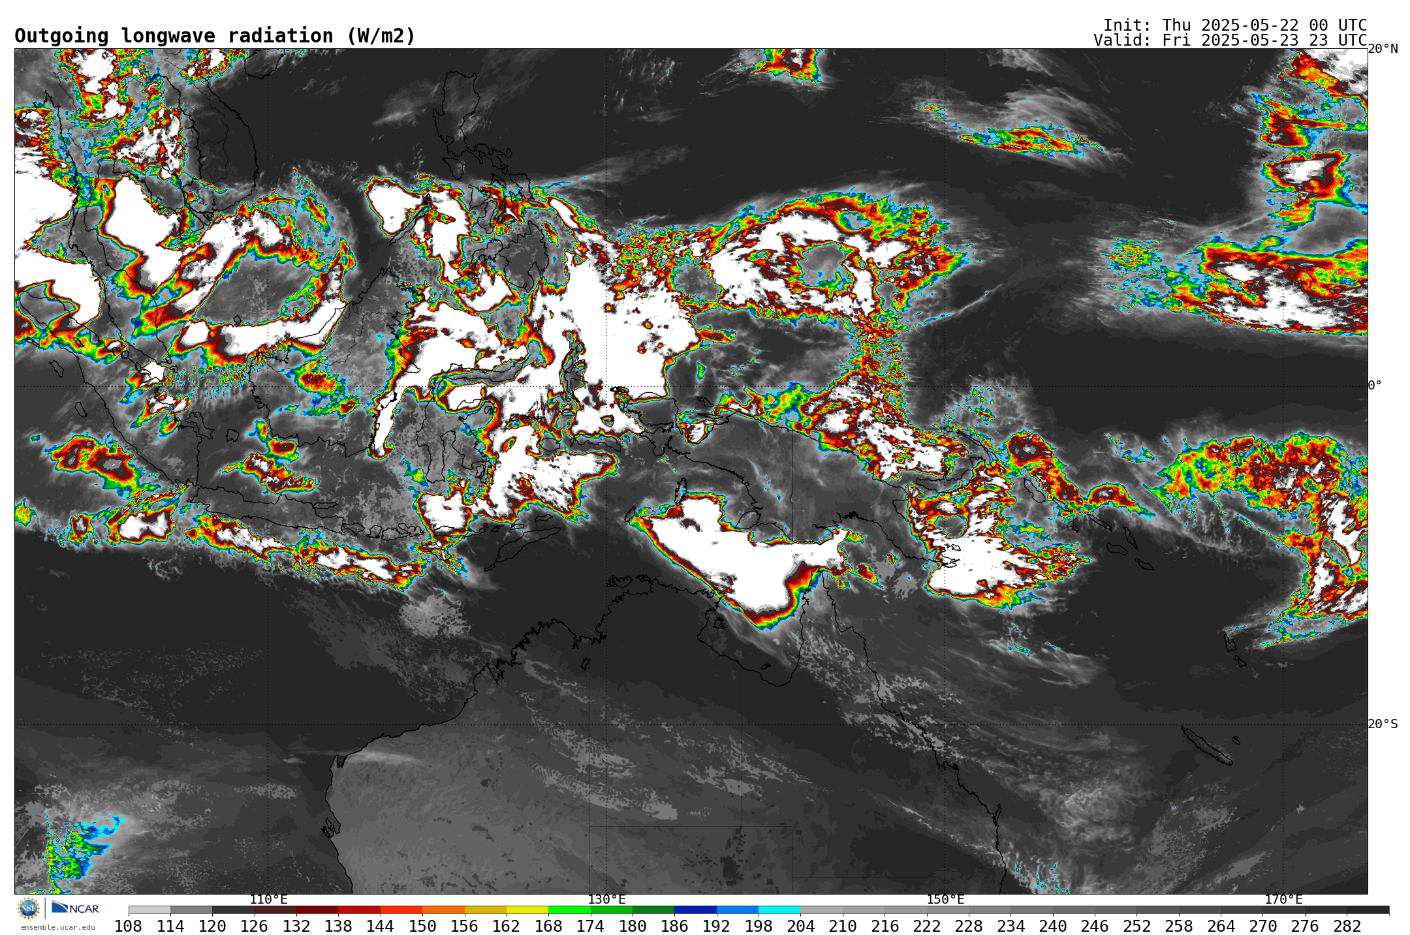The image size is (1410, 935).
Task: Click the 144 colorbar tick value
Action: point(381,927)
